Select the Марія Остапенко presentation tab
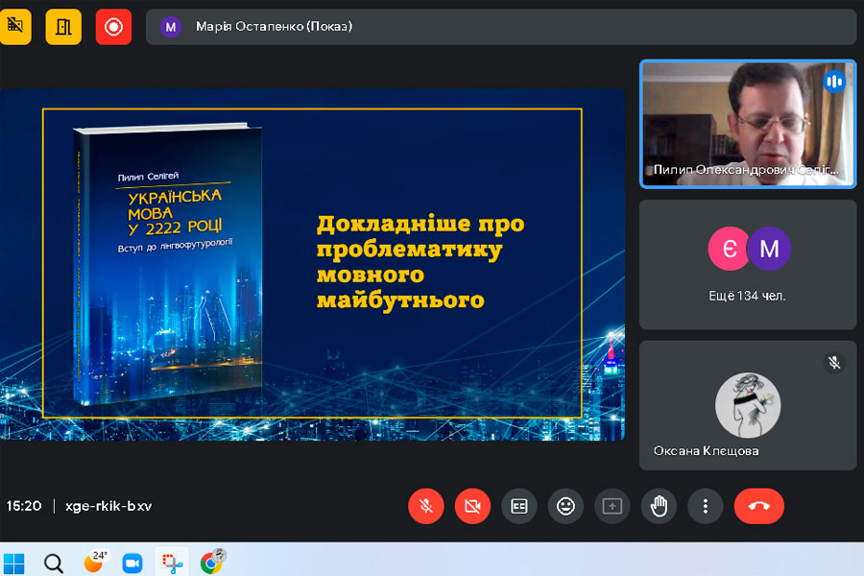 tap(274, 27)
